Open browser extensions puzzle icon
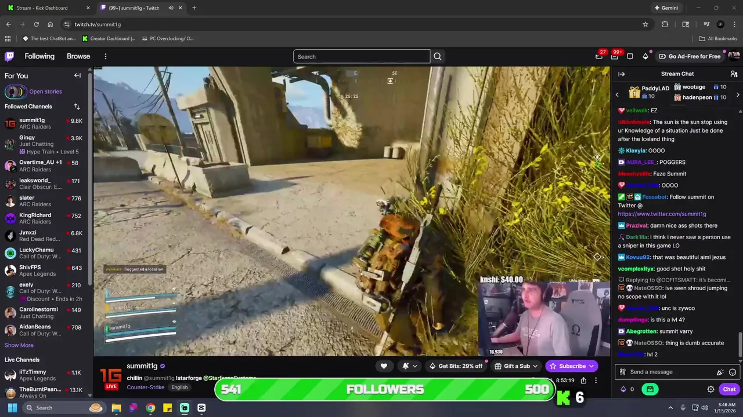Image resolution: width=743 pixels, height=417 pixels. [665, 24]
